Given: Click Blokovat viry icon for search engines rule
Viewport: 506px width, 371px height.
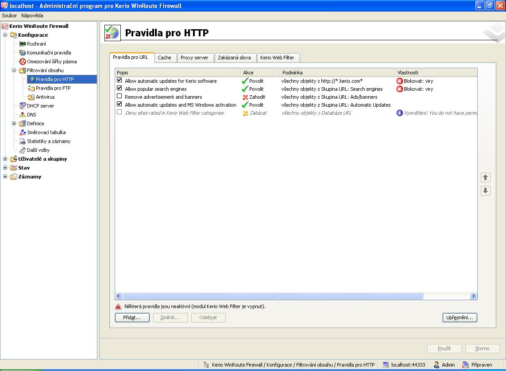Looking at the screenshot, I should tap(399, 89).
